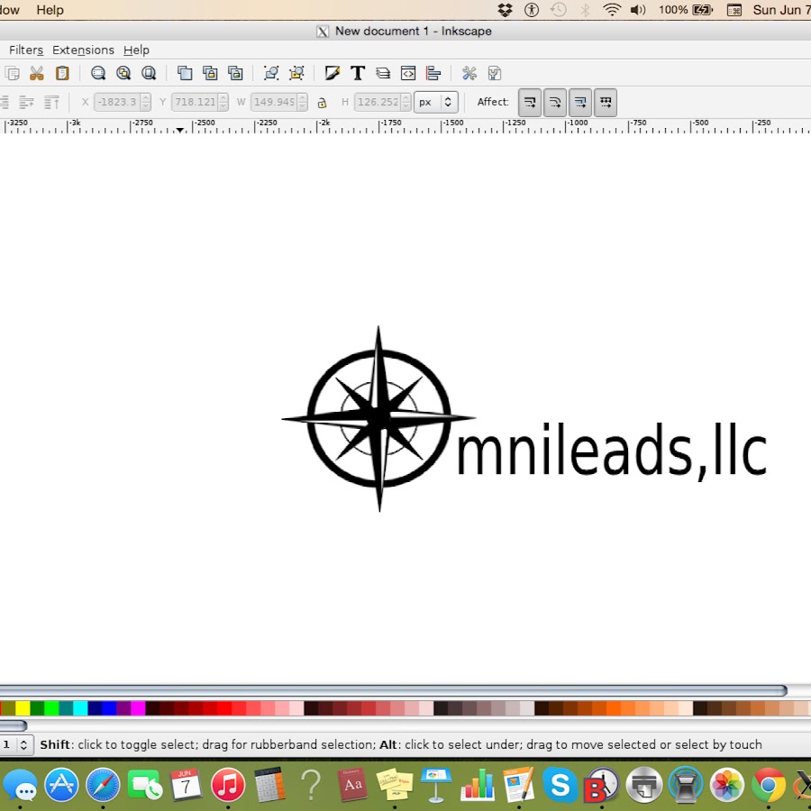Click the volume icon in menu bar
Screen dimensions: 811x811
[638, 10]
